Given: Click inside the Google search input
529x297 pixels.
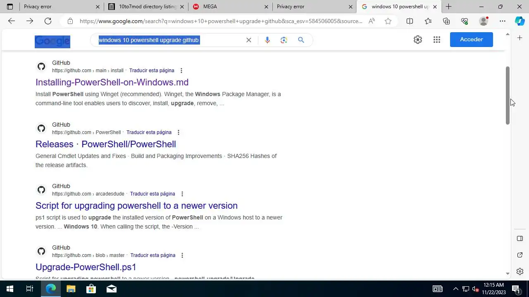Looking at the screenshot, I should point(169,40).
